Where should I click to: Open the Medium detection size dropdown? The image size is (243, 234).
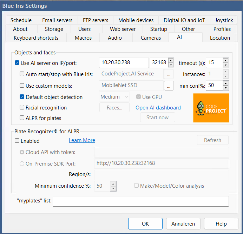click(x=114, y=97)
